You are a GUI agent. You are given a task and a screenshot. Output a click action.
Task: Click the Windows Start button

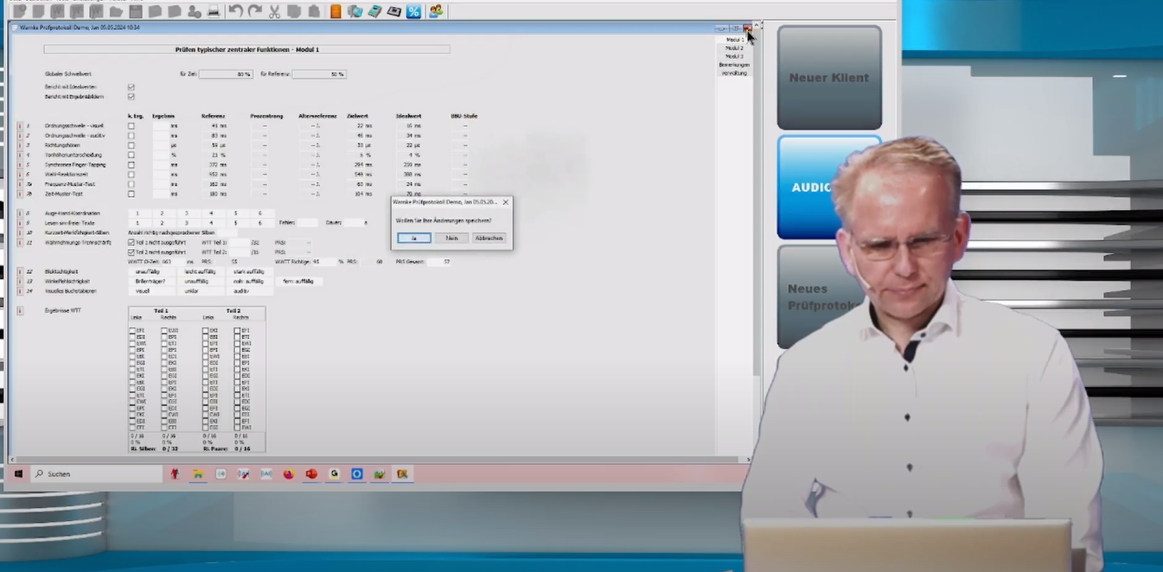click(18, 474)
